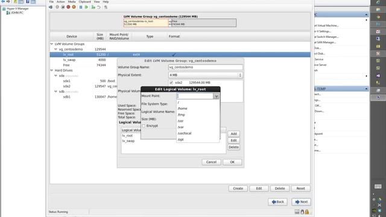Click the File Explorer taskbar icon
This screenshot has width=386, height=217.
coord(378,10)
